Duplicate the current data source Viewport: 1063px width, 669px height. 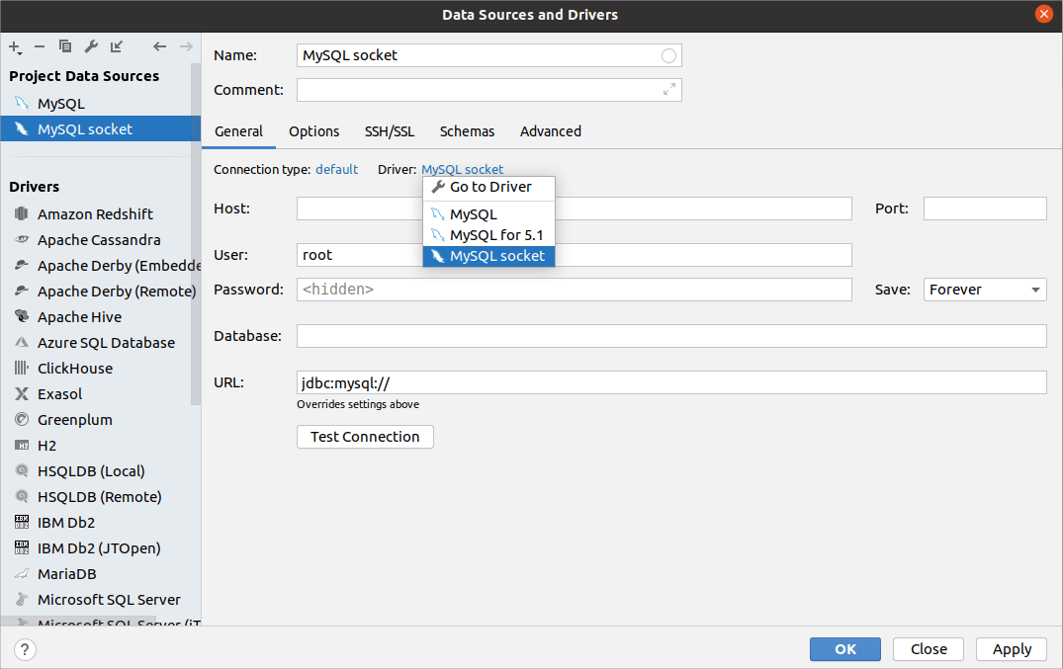click(64, 46)
